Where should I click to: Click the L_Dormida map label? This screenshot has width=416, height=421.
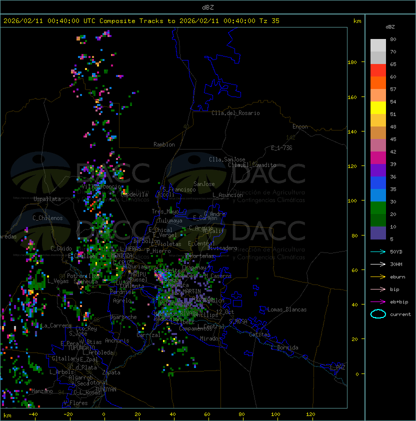coord(284,347)
